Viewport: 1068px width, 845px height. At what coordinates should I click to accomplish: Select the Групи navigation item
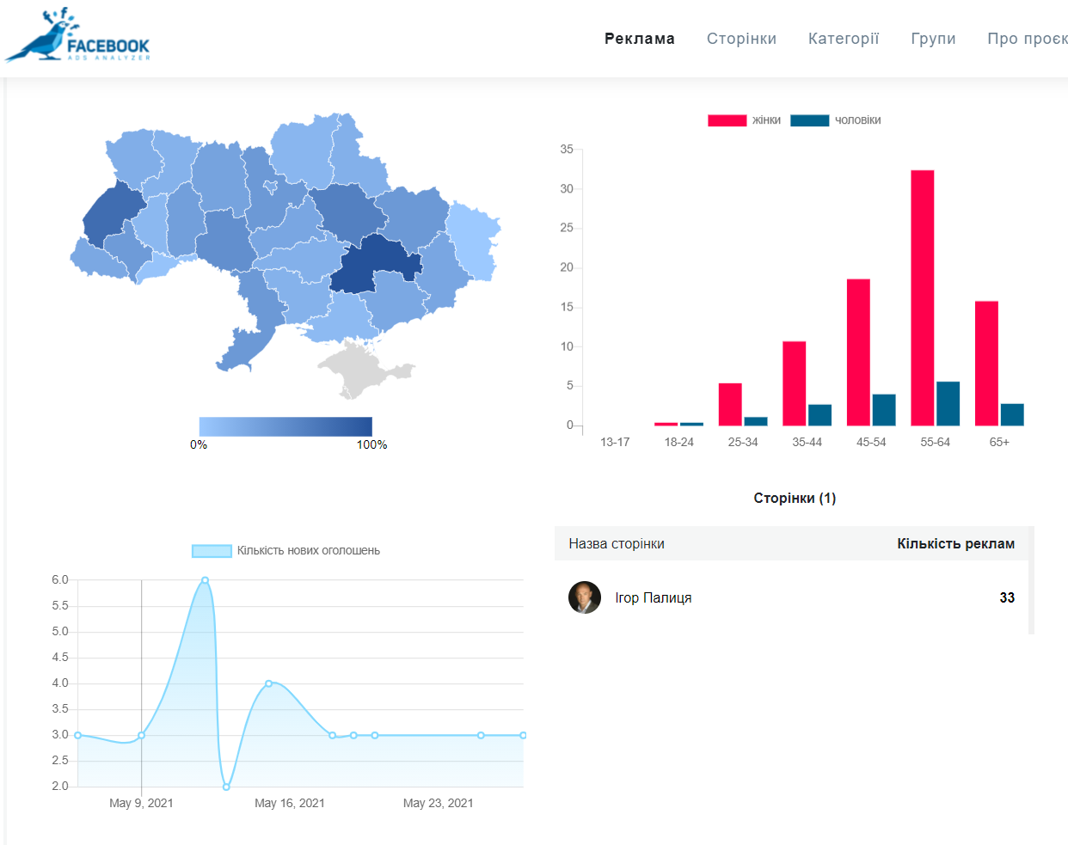point(933,39)
